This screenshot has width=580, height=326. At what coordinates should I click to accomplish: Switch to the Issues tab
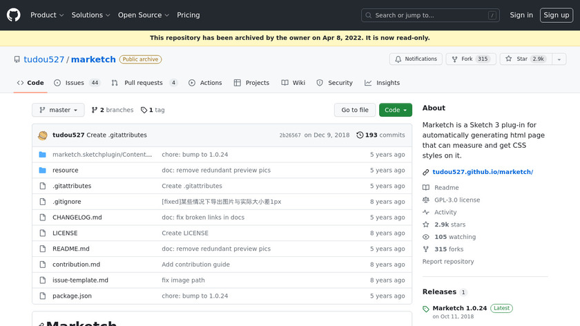click(x=75, y=83)
